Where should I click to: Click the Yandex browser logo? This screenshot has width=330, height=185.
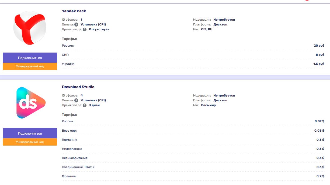[30, 28]
